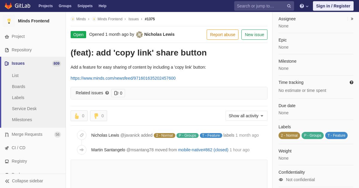Click the CI / CD rocket icon
The height and width of the screenshot is (188, 359).
[x=7, y=148]
